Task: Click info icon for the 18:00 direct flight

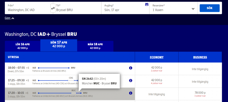Action: 131,68
